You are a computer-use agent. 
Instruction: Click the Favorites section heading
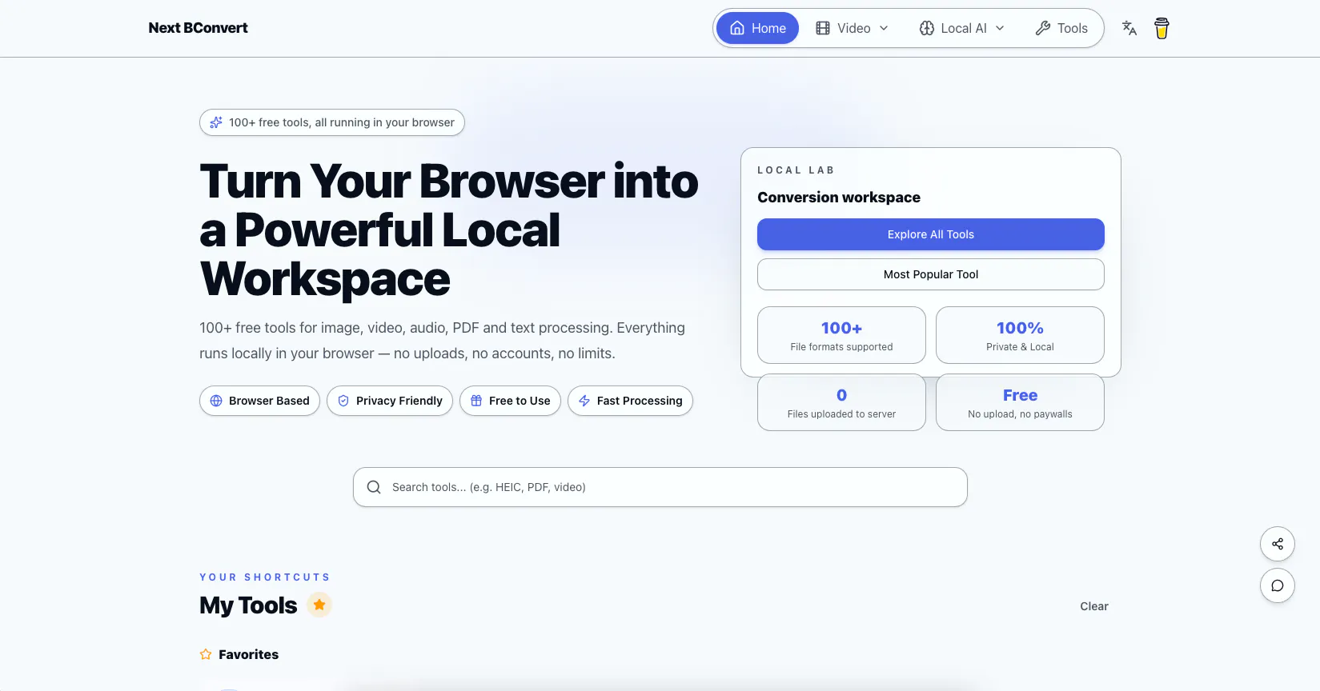pyautogui.click(x=248, y=654)
